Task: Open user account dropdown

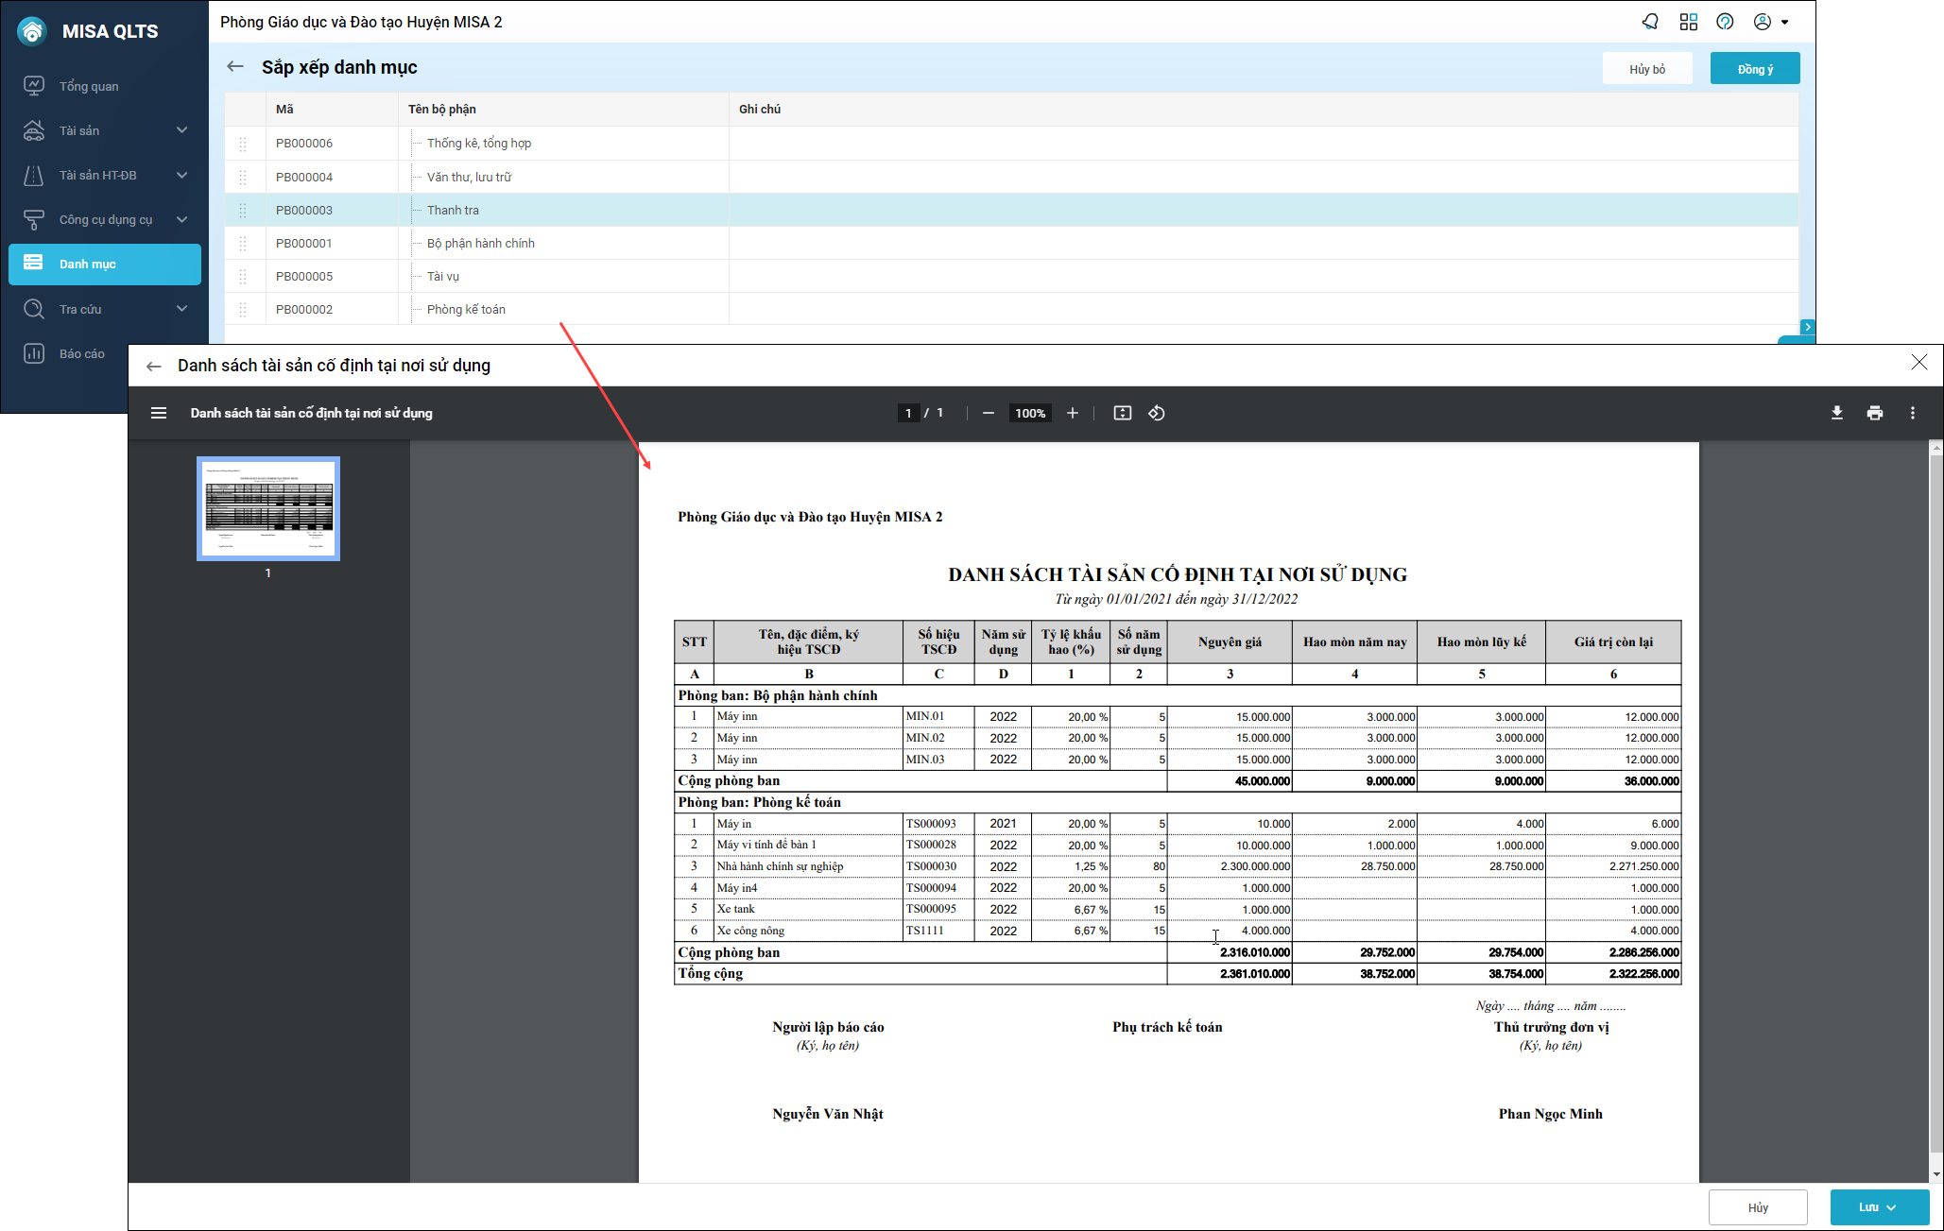Action: point(1770,22)
